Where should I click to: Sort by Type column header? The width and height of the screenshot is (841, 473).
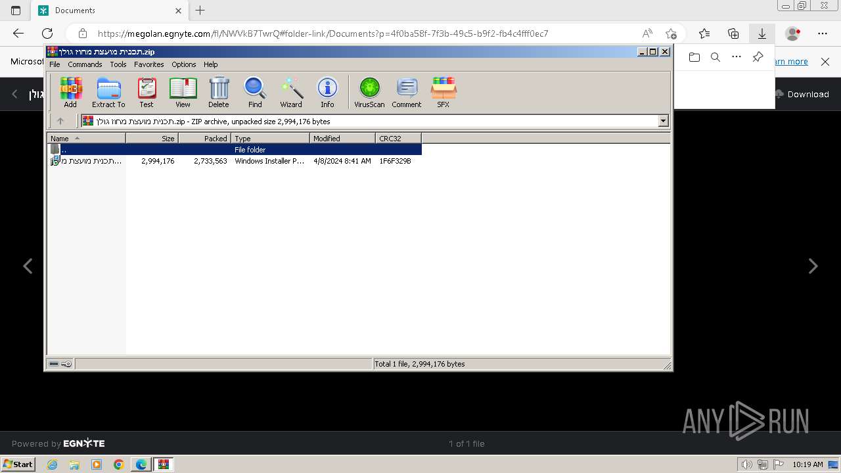(270, 138)
